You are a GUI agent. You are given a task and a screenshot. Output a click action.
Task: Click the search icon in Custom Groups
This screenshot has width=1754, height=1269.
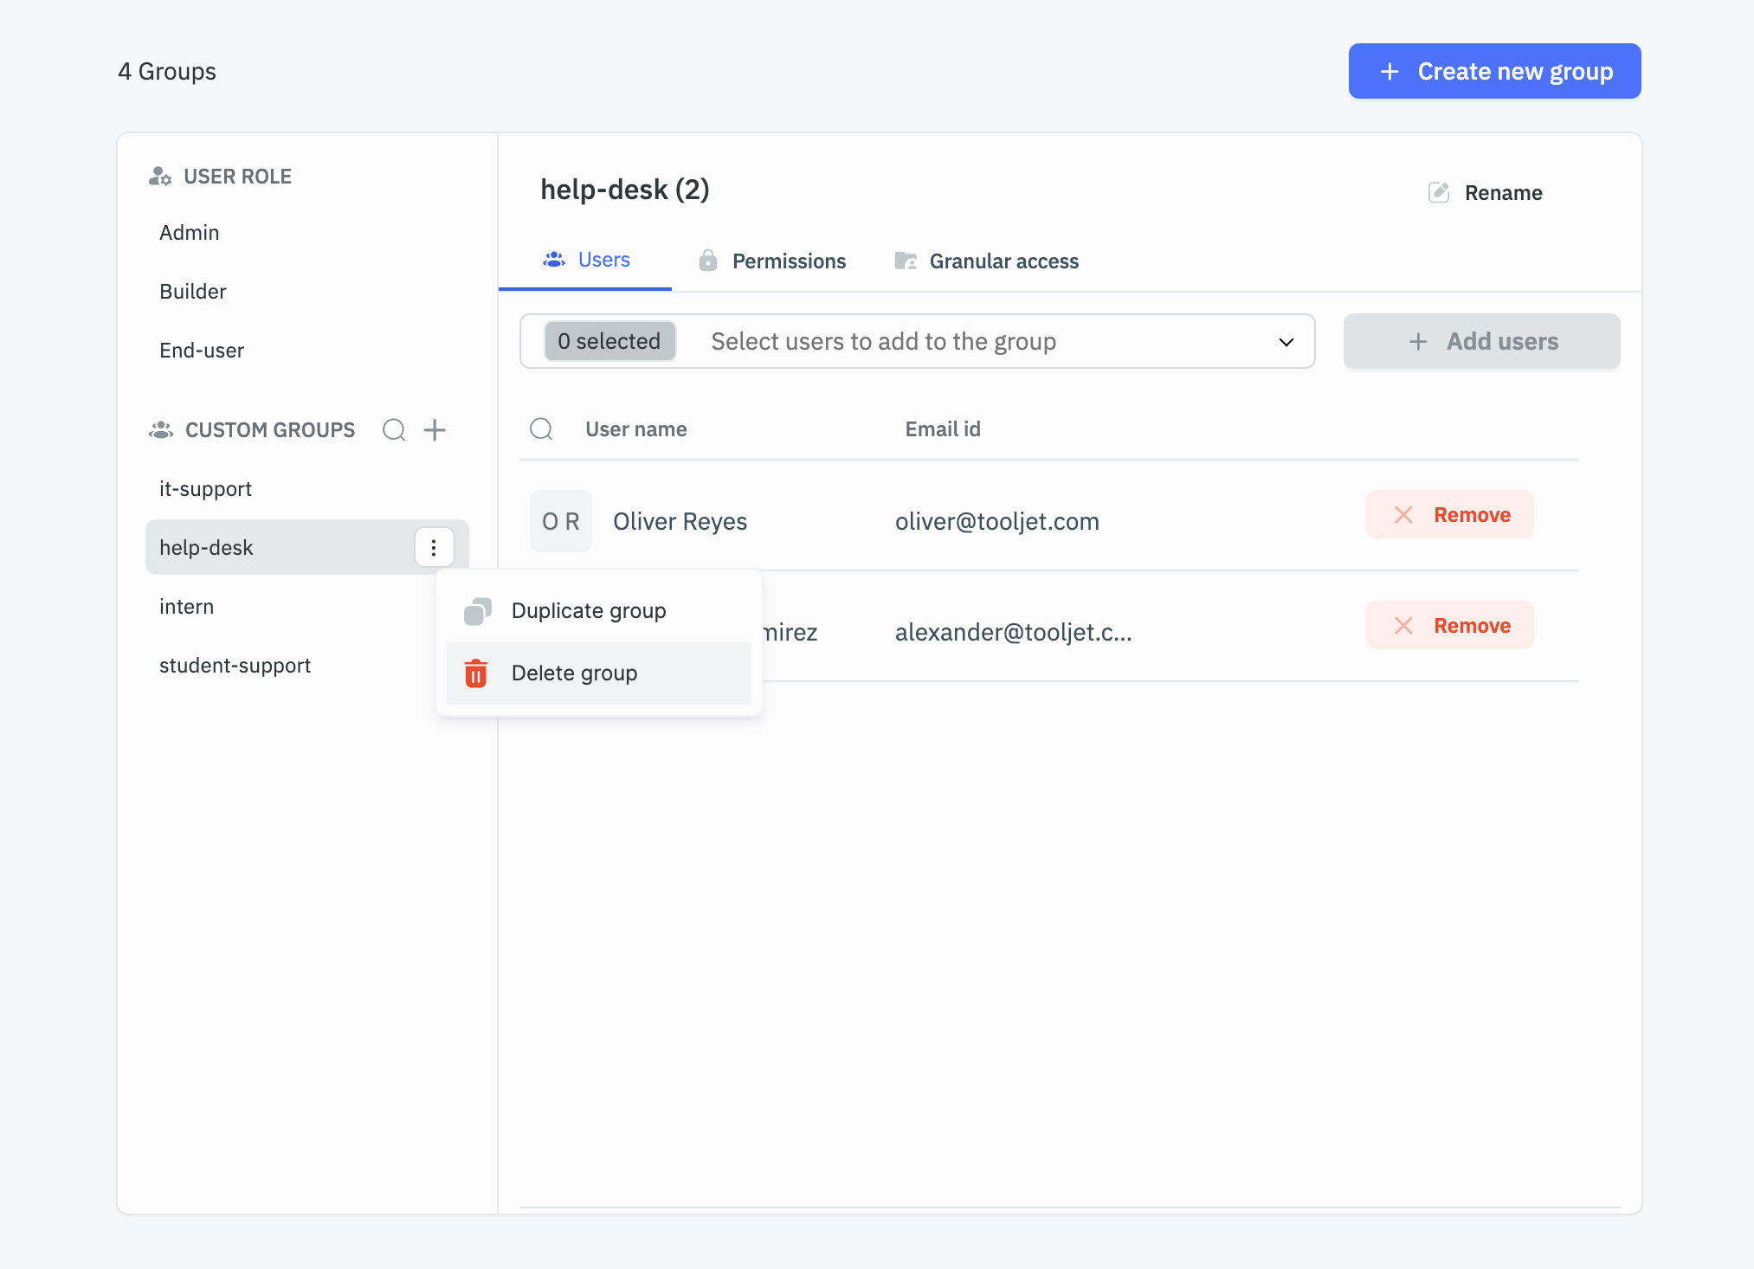click(x=392, y=428)
